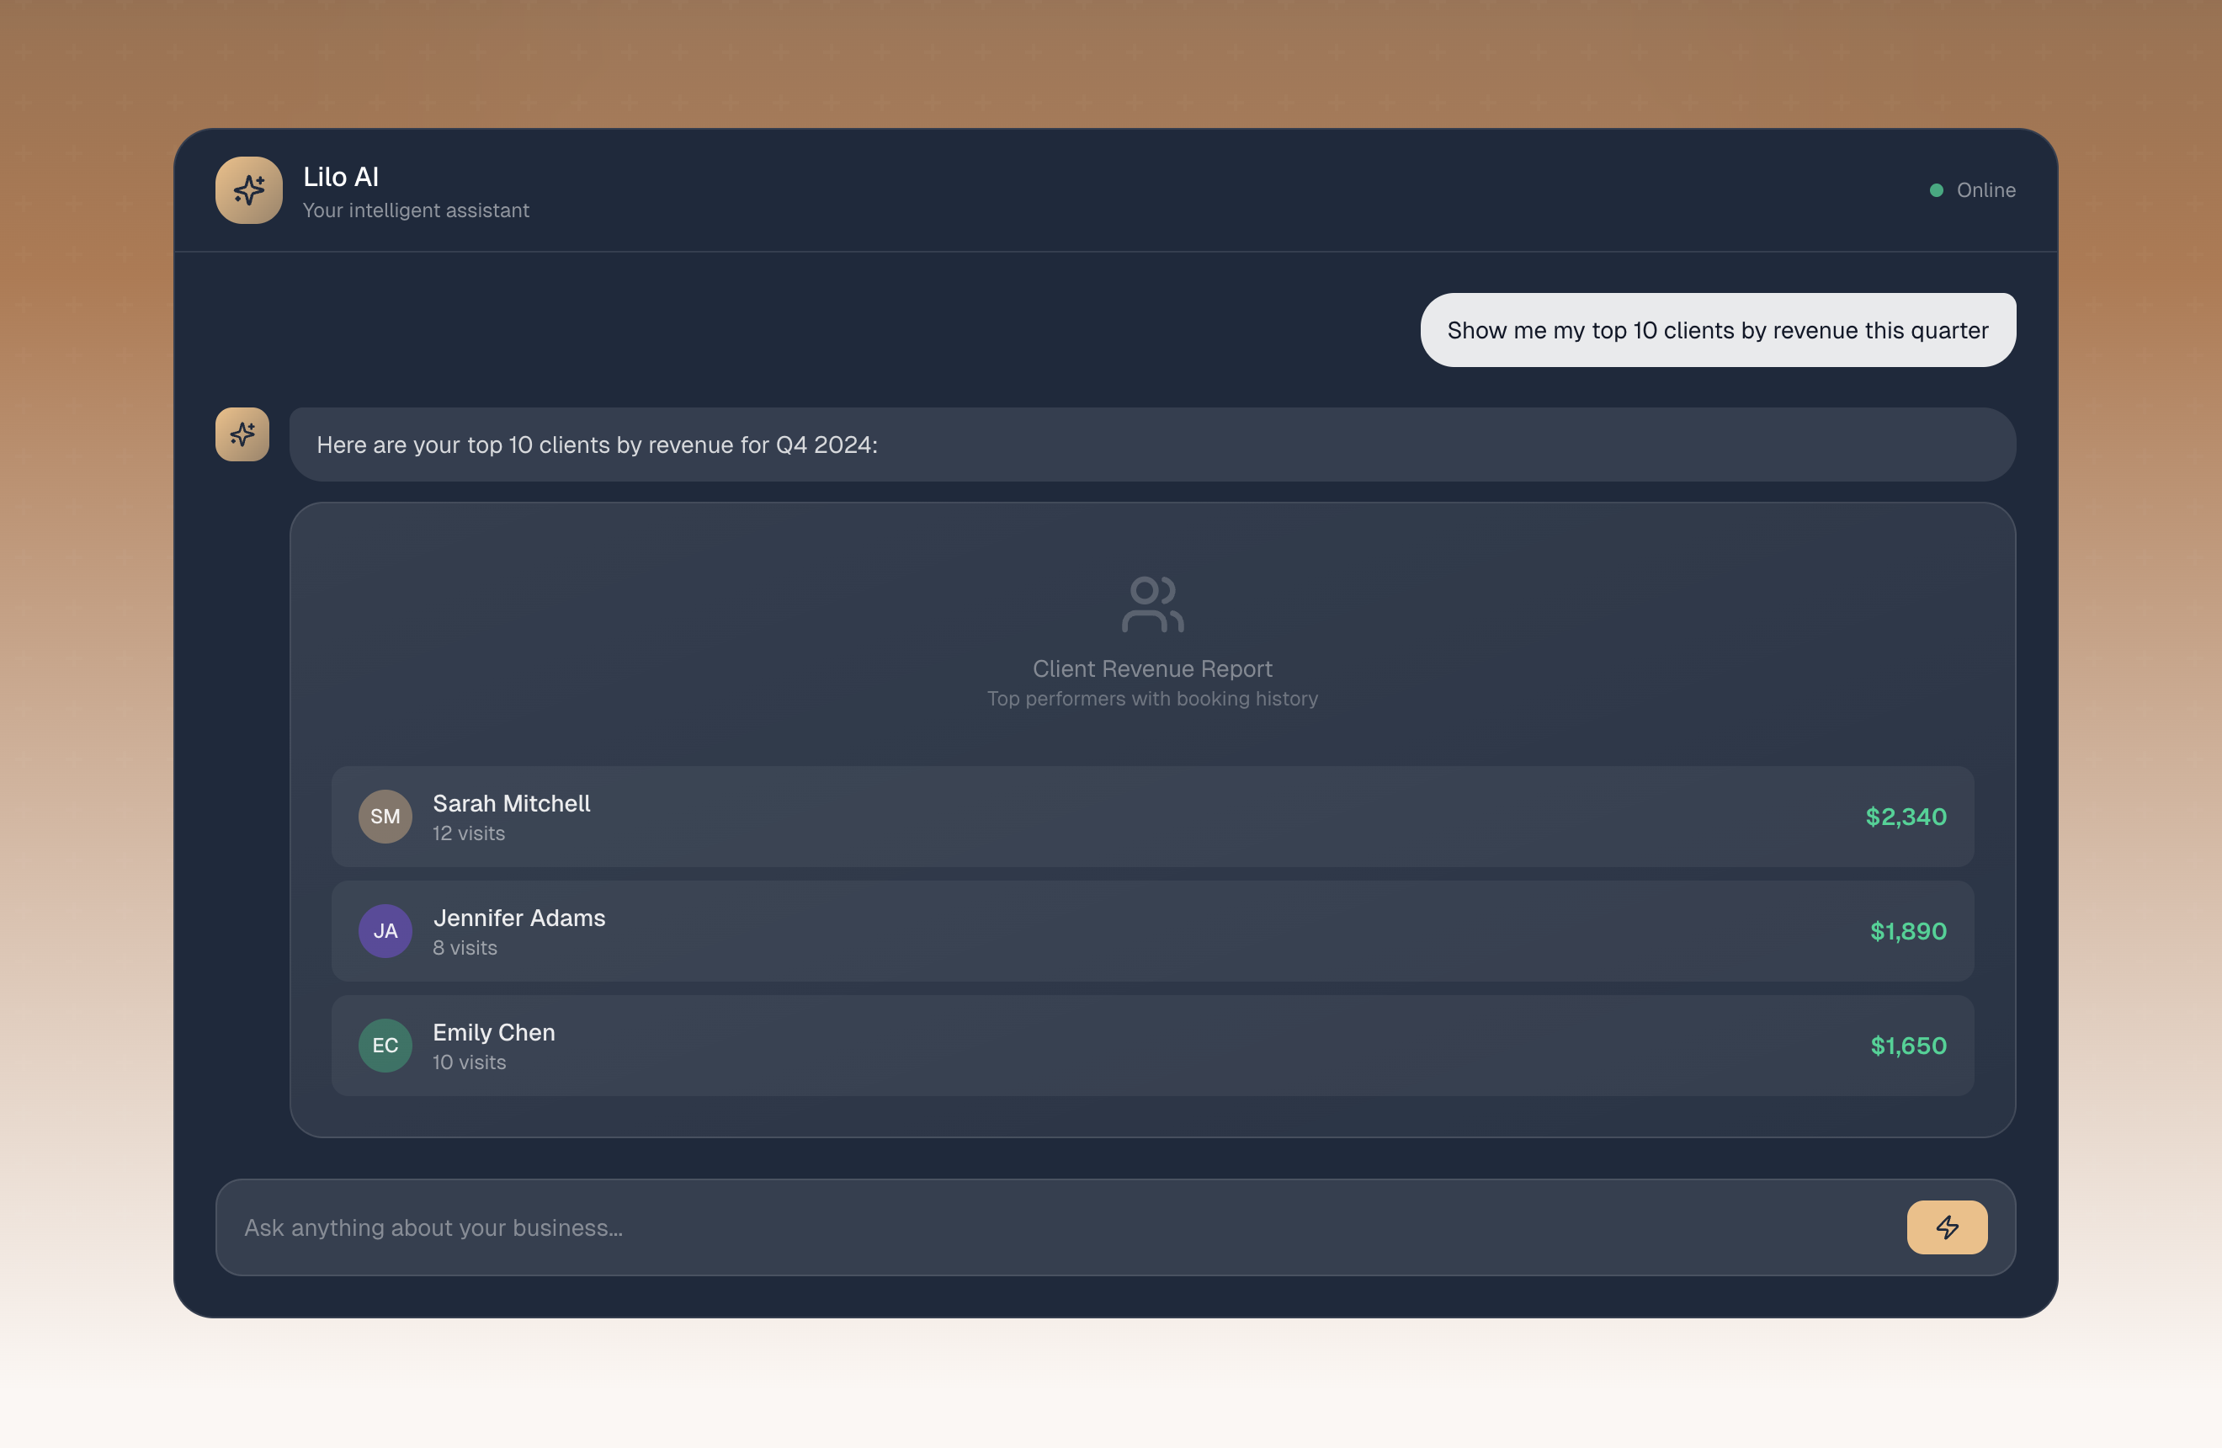The width and height of the screenshot is (2222, 1448).
Task: Select the user message about top 10 clients
Action: coord(1717,331)
